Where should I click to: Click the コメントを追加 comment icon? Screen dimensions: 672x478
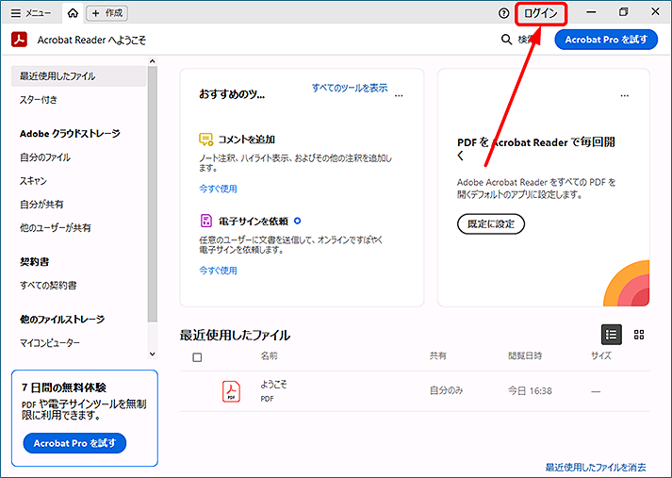[x=205, y=140]
